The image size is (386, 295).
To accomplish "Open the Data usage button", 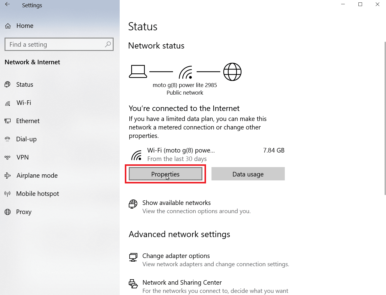I will click(248, 174).
